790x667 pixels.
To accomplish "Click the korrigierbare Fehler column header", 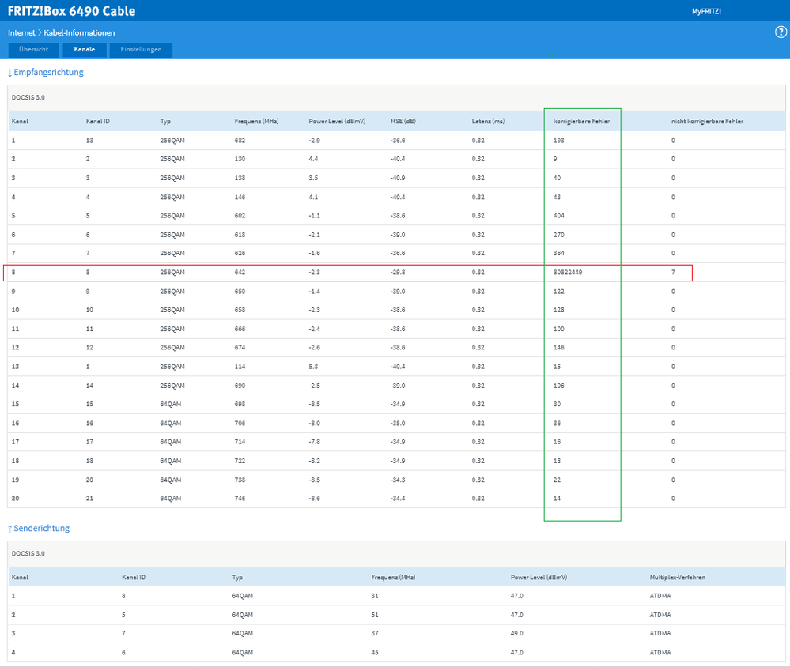I will tap(580, 121).
